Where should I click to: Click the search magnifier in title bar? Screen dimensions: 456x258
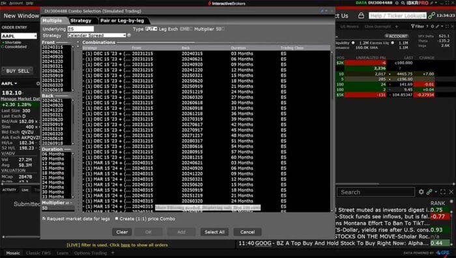[x=403, y=3]
